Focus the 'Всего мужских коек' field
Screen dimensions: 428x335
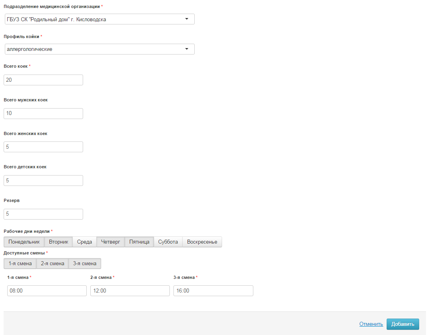[43, 113]
